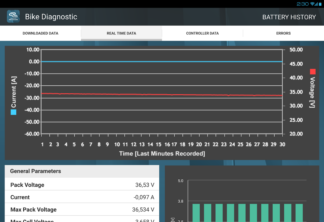The width and height of the screenshot is (324, 222).
Task: Tap the Wi-Fi status icon
Action: [x=312, y=4]
